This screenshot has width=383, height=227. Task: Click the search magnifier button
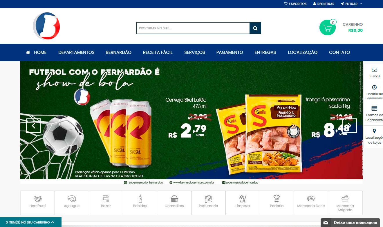[255, 28]
